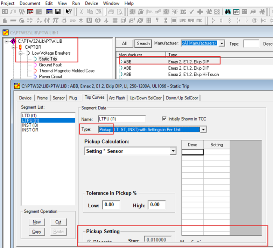This screenshot has height=248, width=273.
Task: Click the Low tolerance input field
Action: coord(111,205)
